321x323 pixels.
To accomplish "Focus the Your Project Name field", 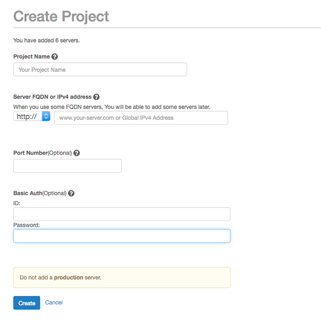I will (x=100, y=69).
